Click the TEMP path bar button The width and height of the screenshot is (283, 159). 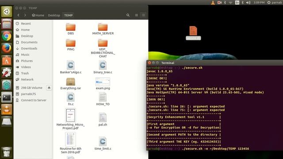pos(69,15)
